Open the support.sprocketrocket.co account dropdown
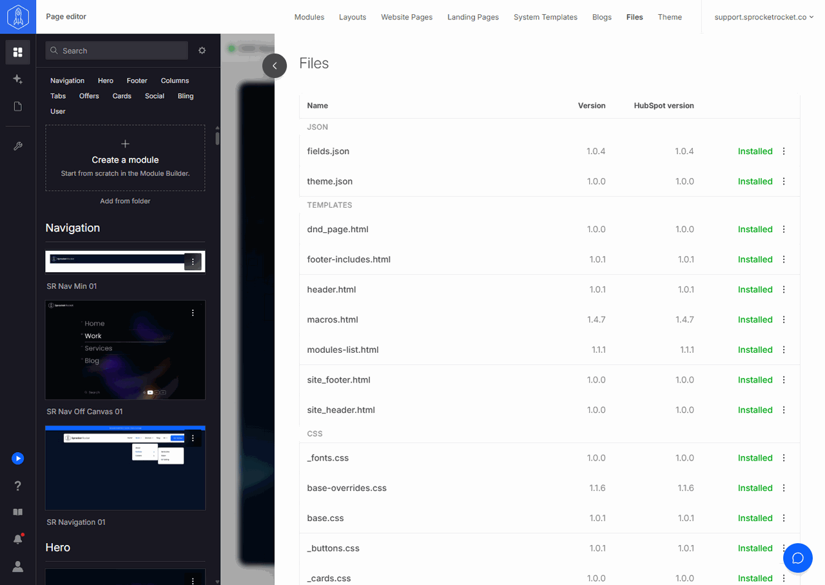The image size is (825, 585). click(764, 17)
